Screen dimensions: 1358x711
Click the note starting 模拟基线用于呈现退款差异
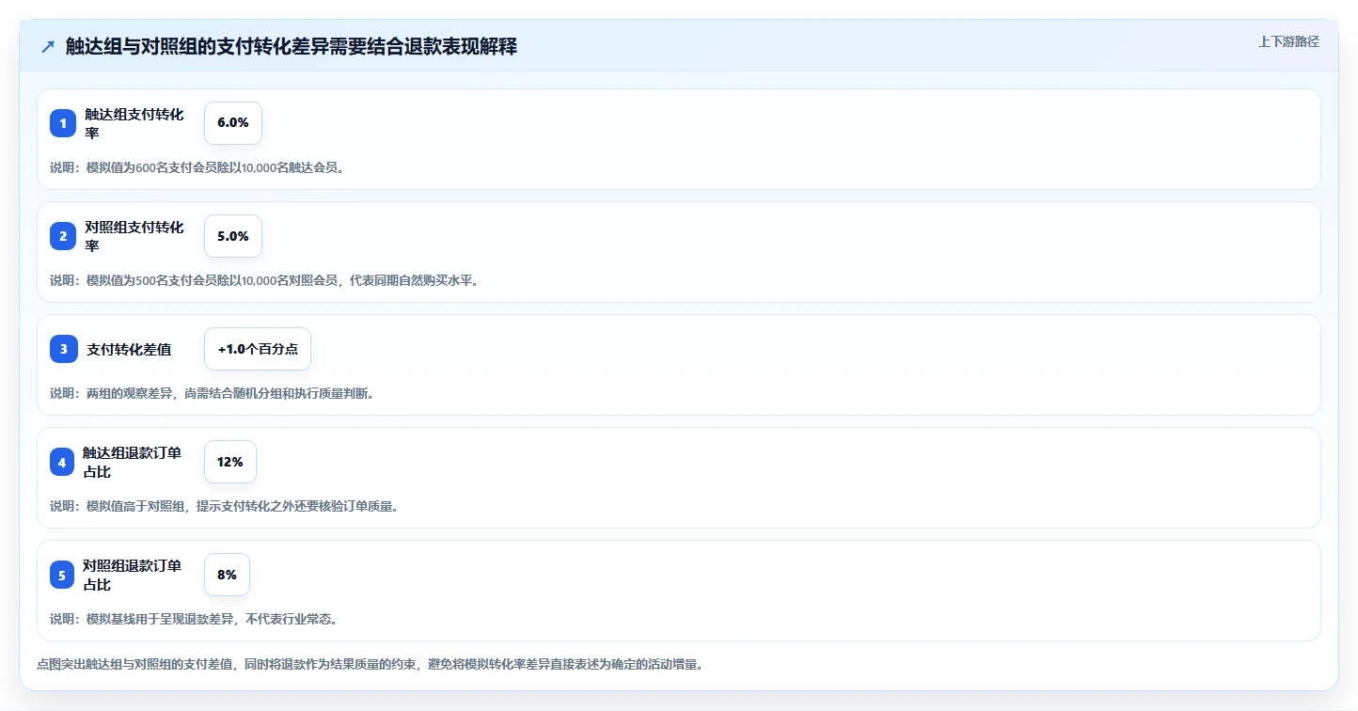click(x=194, y=619)
